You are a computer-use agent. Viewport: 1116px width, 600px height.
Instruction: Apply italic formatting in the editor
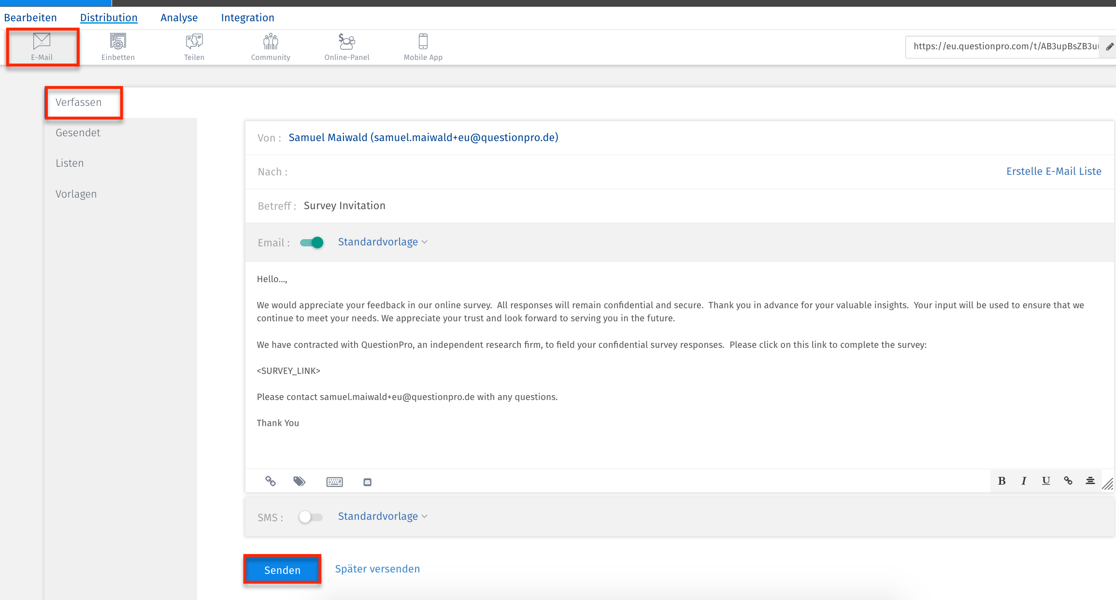coord(1024,481)
